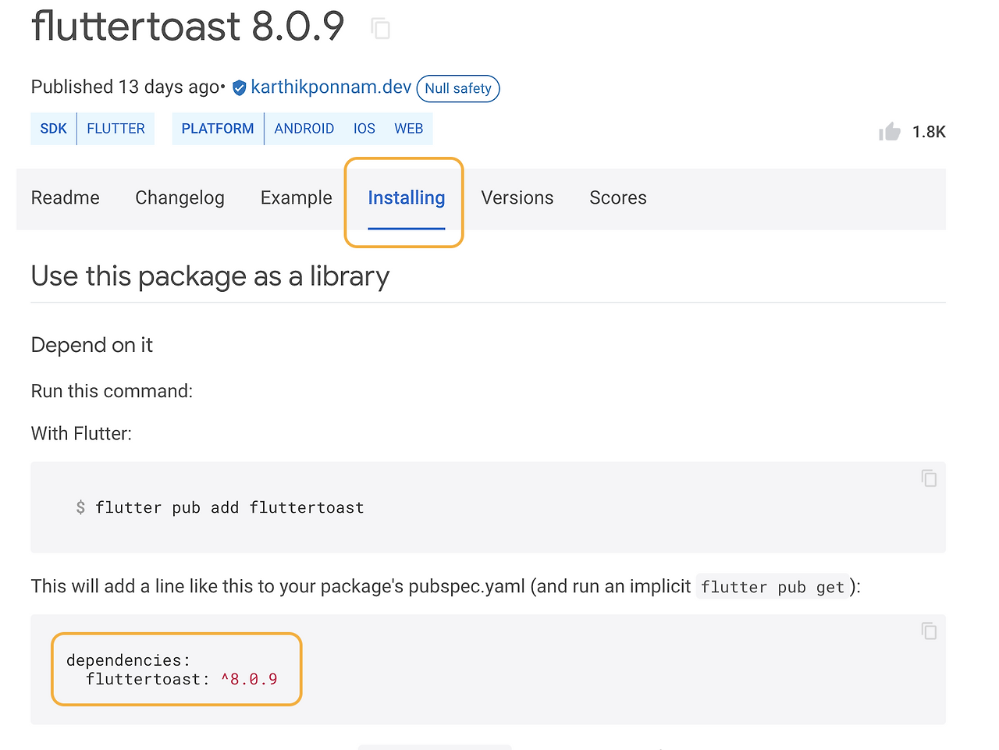
Task: Choose the IOS platform tag
Action: (364, 129)
